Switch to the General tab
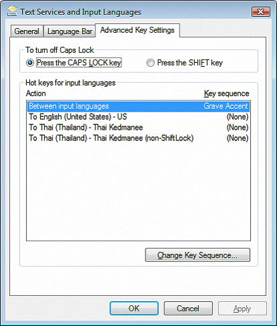The height and width of the screenshot is (326, 277). (27, 31)
